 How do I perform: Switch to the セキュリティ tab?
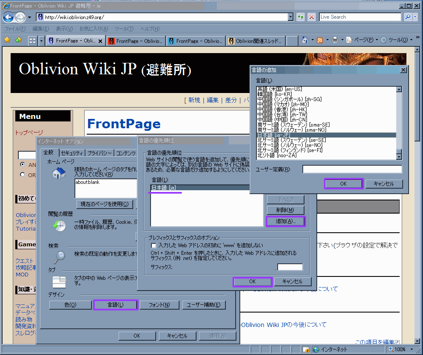point(71,153)
